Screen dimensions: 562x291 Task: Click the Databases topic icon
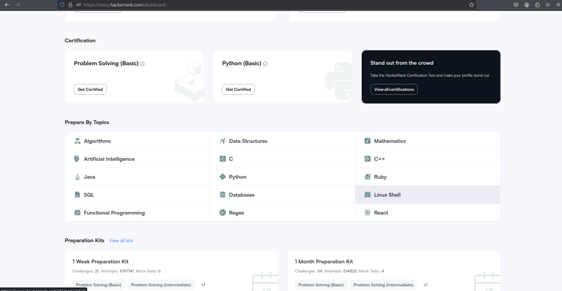coord(223,195)
